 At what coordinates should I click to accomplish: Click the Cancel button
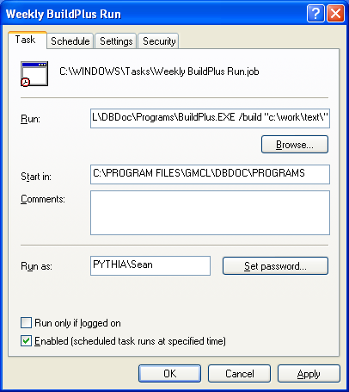tap(239, 373)
